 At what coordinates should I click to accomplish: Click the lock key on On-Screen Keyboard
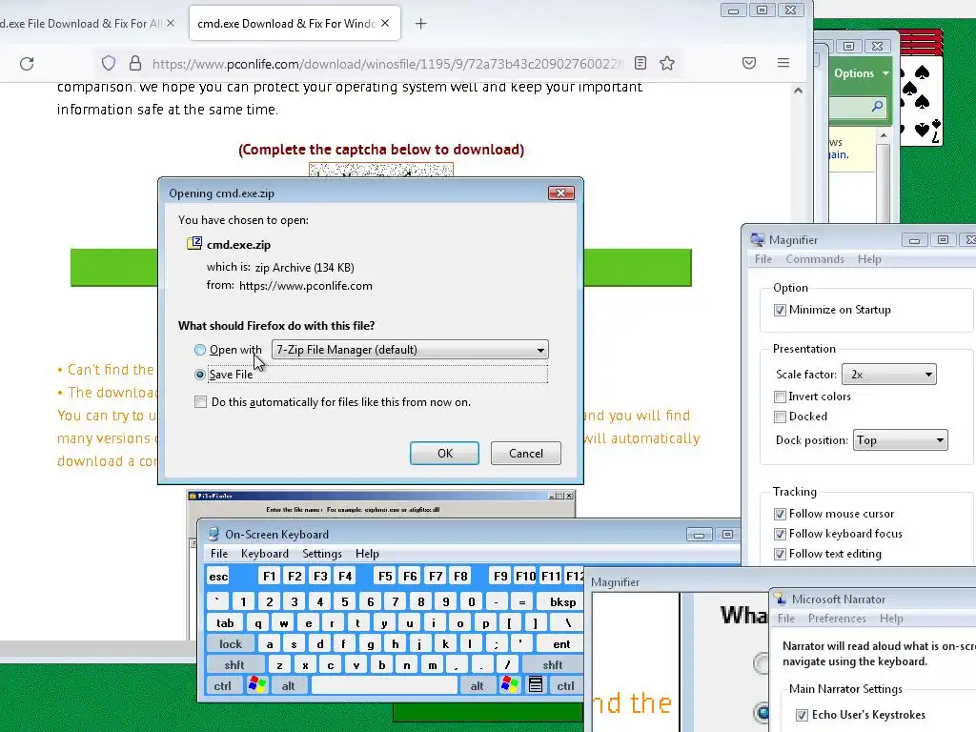coord(231,644)
